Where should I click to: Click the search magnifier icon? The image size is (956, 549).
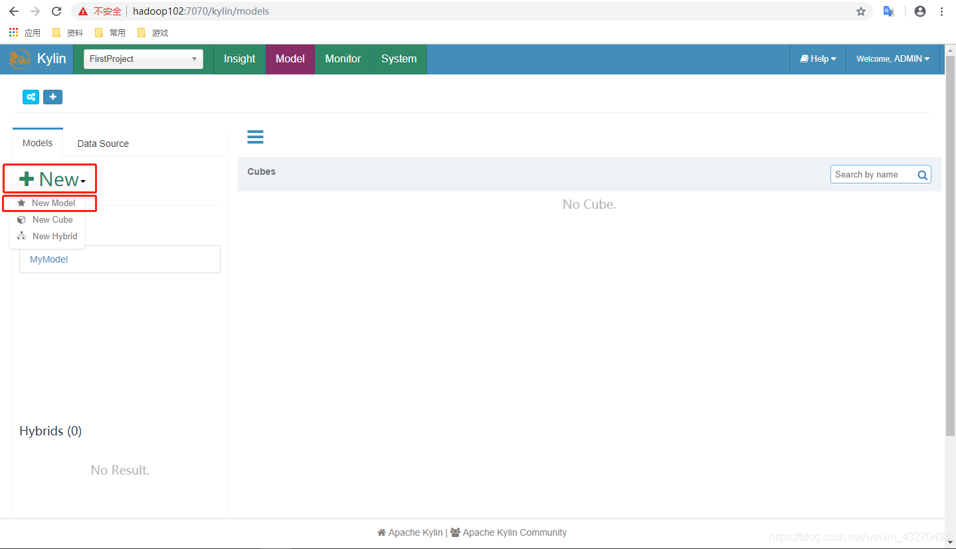point(922,175)
